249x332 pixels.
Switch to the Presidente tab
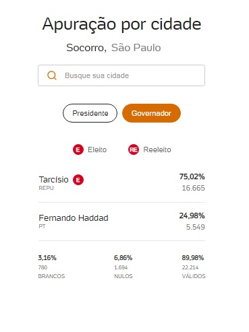pos(90,113)
